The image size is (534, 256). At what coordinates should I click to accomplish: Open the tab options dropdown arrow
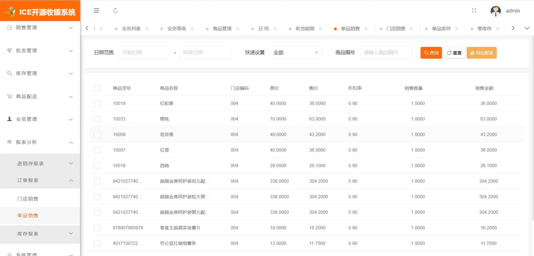click(x=527, y=28)
